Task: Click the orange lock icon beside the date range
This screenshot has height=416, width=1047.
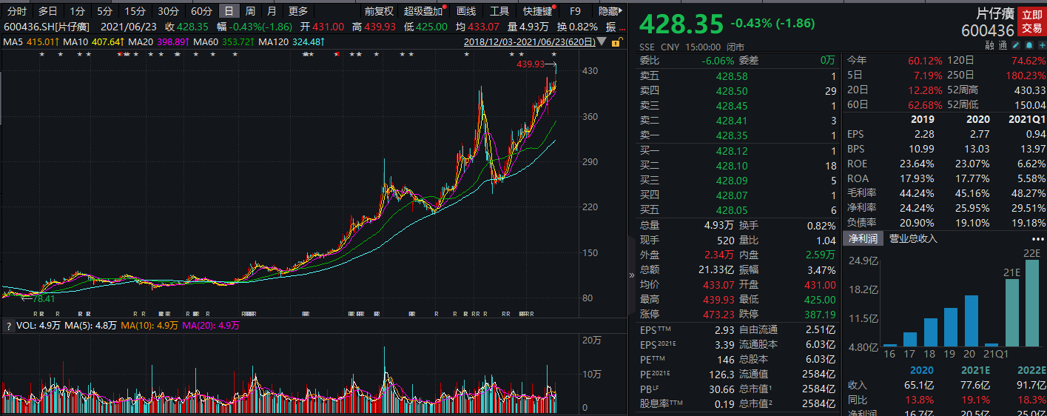Action: coord(617,41)
